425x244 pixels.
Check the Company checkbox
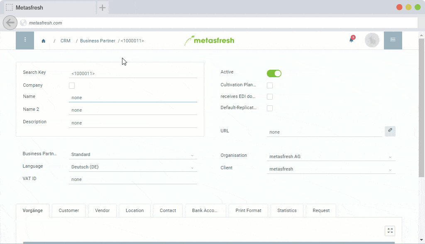72,85
